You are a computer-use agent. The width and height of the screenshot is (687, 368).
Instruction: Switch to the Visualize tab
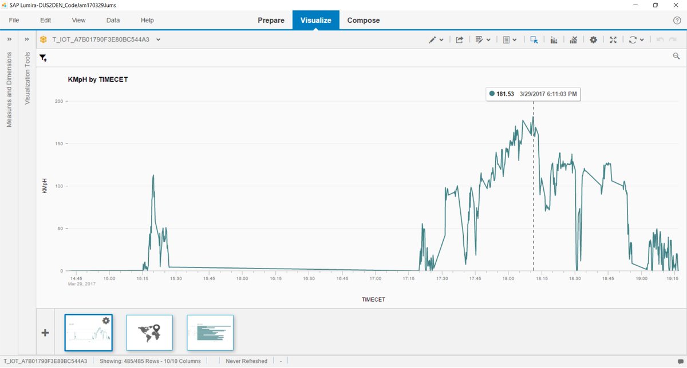tap(315, 20)
